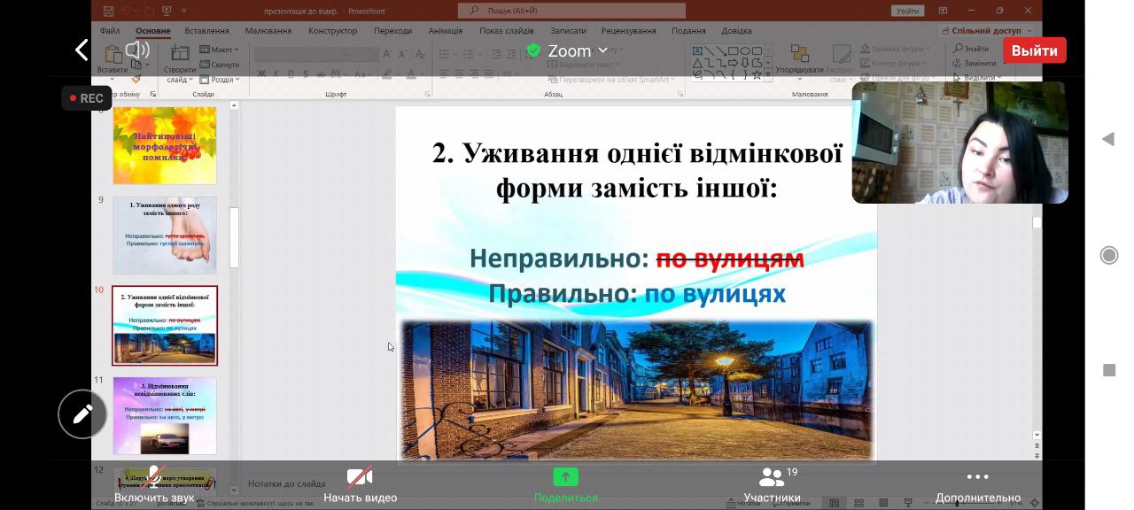The image size is (1134, 510).
Task: Switch to the Переходи ribbon tab
Action: point(392,30)
